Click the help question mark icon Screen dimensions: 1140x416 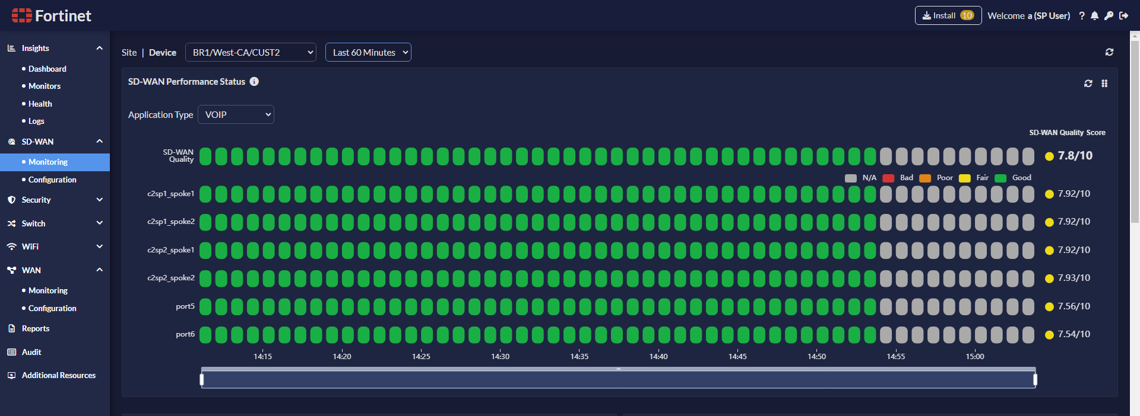click(1082, 16)
